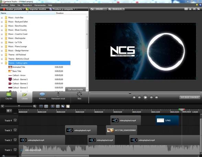Open the Help menu
202x157 pixels.
coord(50,5)
